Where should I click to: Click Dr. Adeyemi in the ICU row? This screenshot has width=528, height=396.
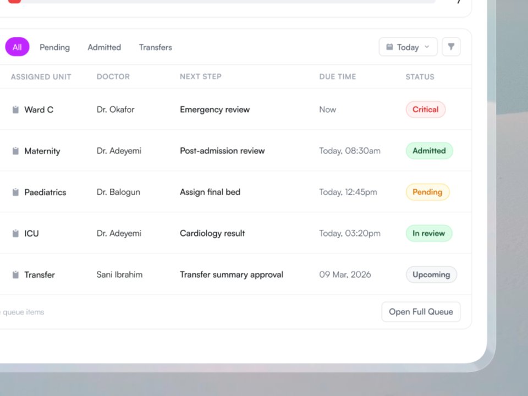[119, 233]
